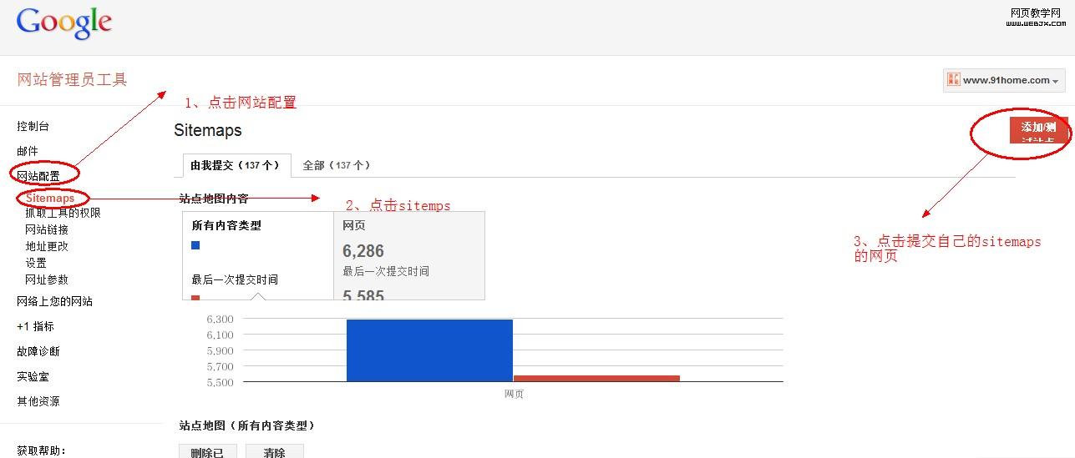This screenshot has width=1075, height=458.
Task: Open 控制台 in the sidebar
Action: pos(33,126)
